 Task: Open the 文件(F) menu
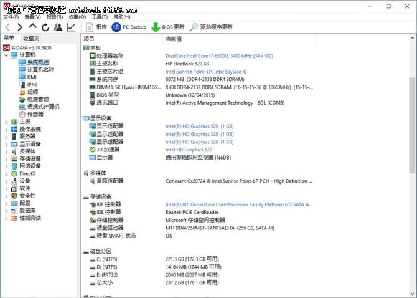[11, 17]
